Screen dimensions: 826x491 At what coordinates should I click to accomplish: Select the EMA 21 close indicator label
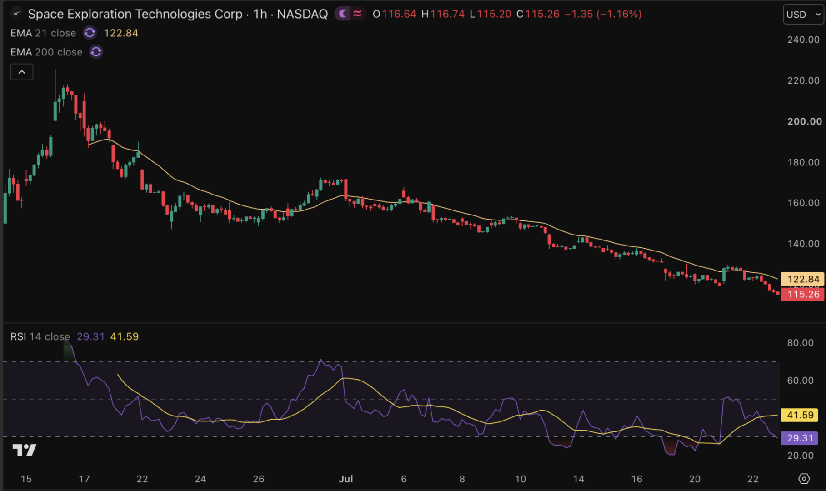point(43,33)
